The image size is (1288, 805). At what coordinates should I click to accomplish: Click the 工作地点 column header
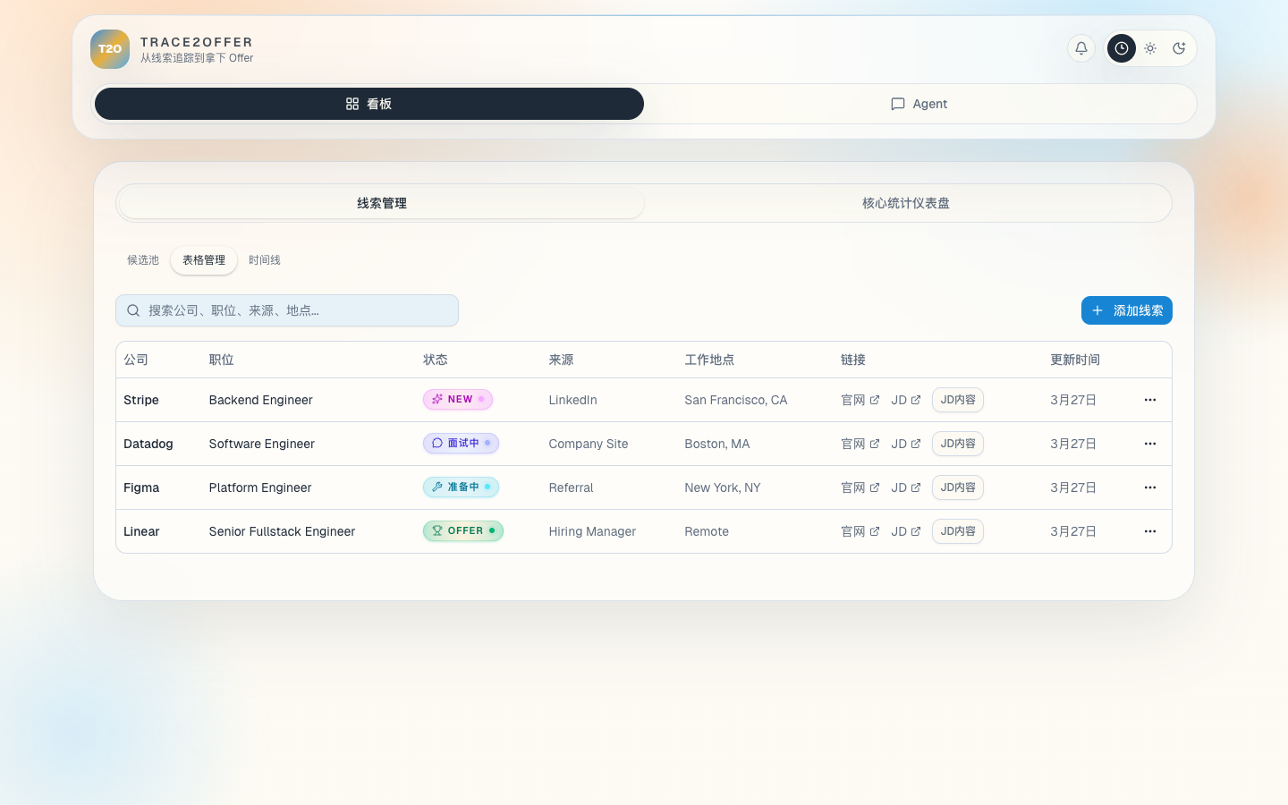coord(709,360)
